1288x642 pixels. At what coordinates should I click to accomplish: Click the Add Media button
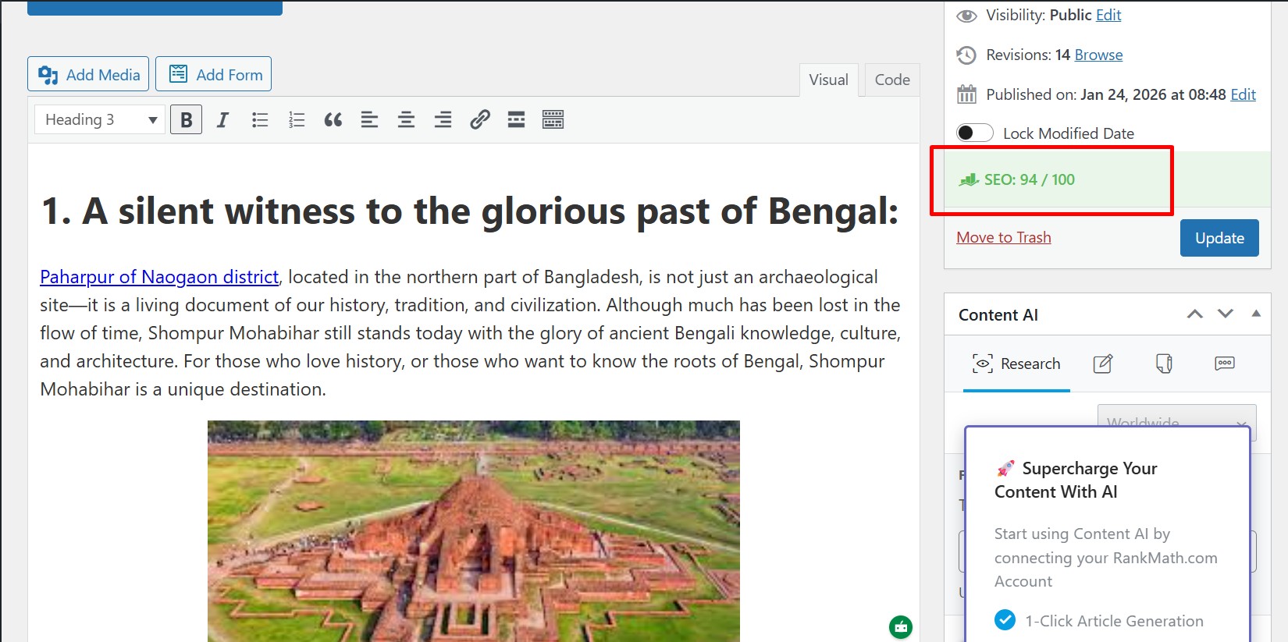click(88, 74)
